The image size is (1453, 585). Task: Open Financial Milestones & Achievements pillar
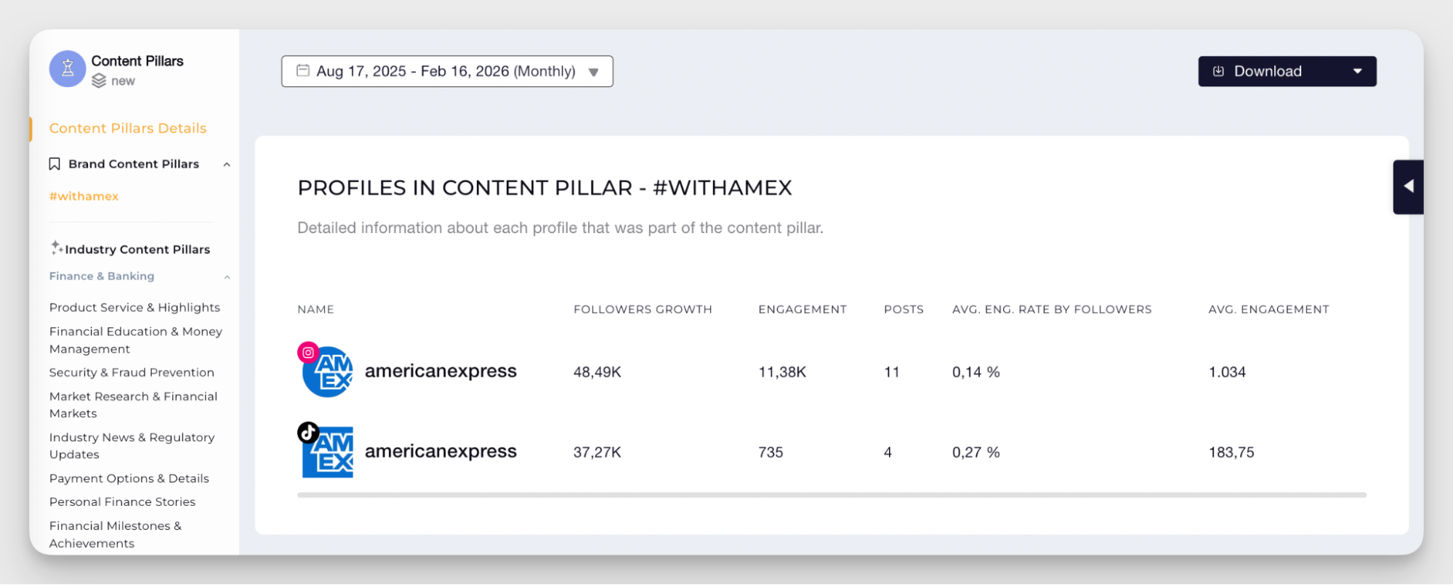[116, 534]
